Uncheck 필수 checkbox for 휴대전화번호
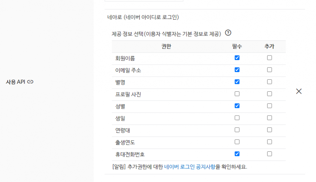This screenshot has height=182, width=316. coord(237,154)
